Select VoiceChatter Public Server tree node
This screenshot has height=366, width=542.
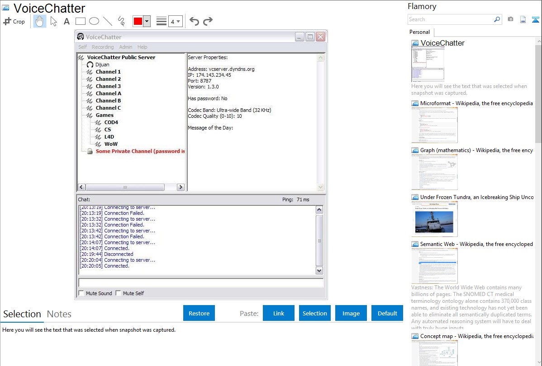click(121, 57)
